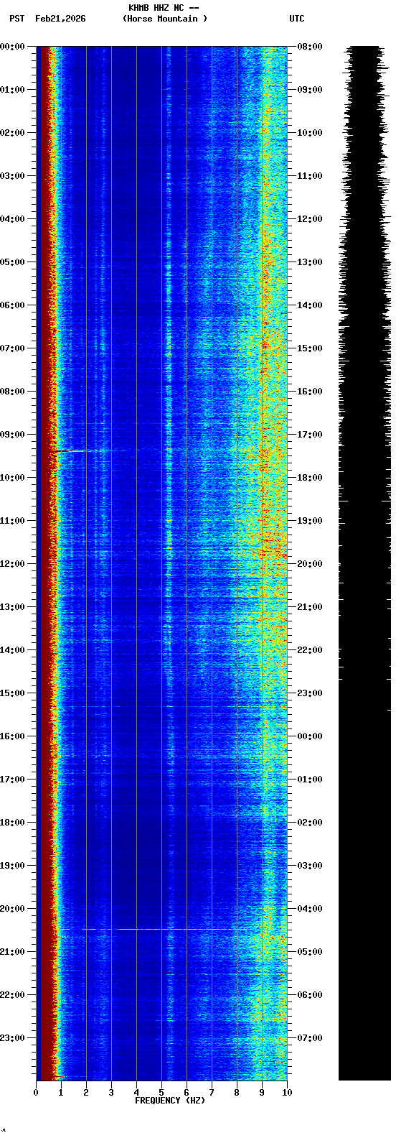Click the FREQUENCY (HZ) axis title
The width and height of the screenshot is (396, 1138).
tap(170, 1100)
